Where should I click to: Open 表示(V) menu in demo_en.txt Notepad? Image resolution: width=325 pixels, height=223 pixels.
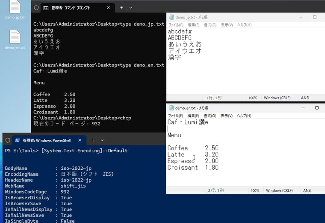(227, 116)
